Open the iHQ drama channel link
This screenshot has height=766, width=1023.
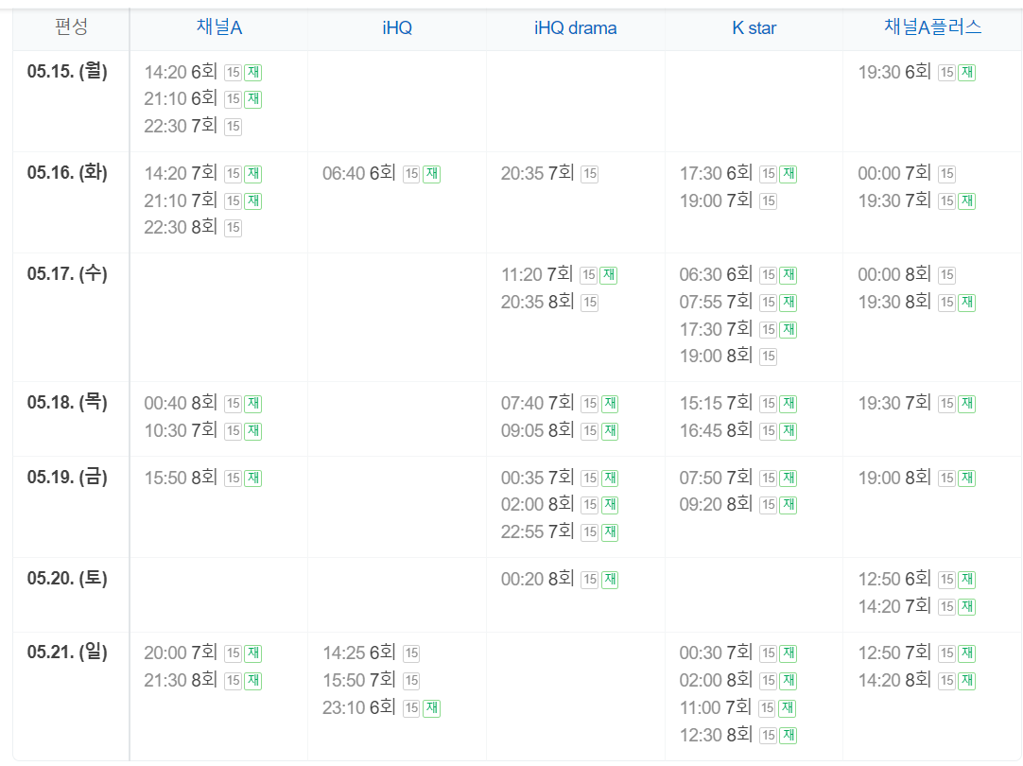tap(575, 27)
